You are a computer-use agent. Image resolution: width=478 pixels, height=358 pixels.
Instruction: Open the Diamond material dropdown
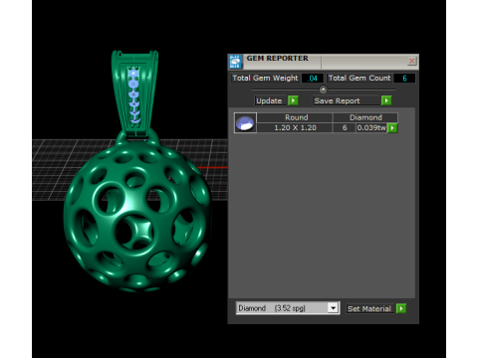tap(333, 308)
